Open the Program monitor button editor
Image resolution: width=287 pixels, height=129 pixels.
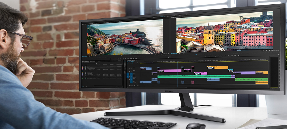pos(279,54)
